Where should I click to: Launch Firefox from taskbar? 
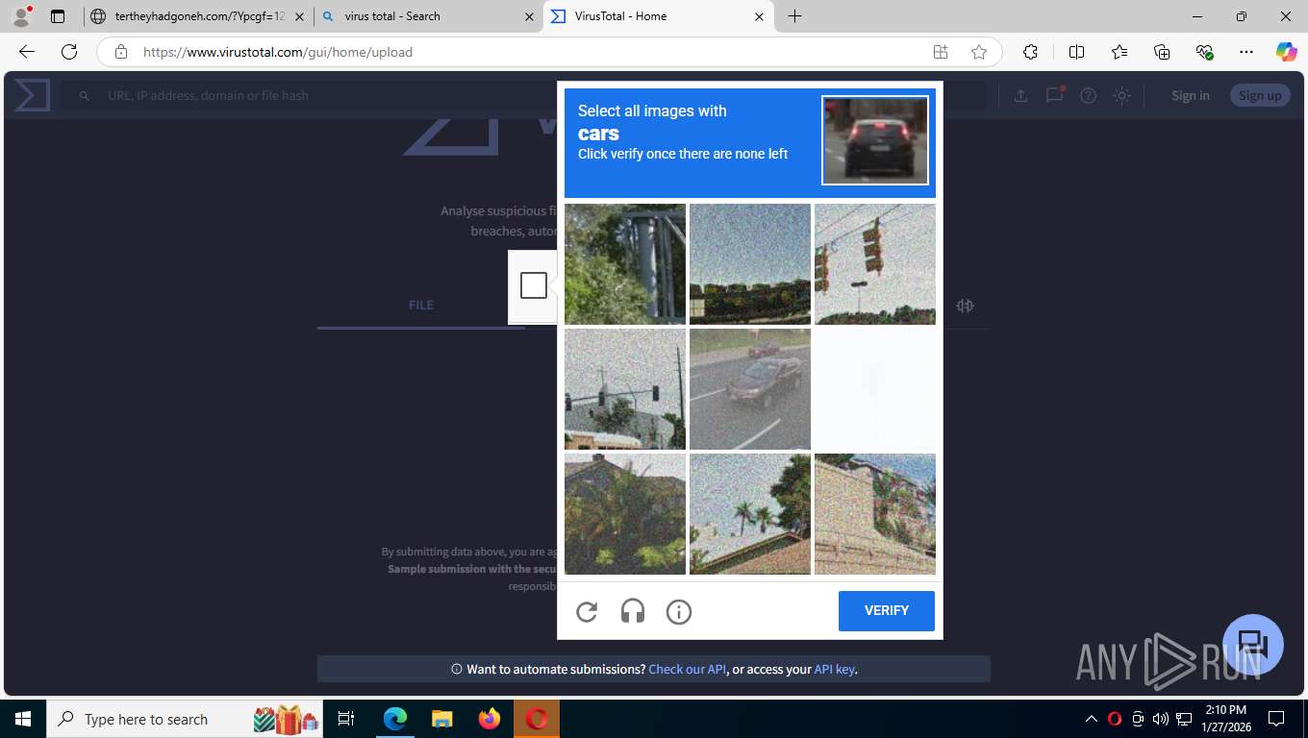490,719
